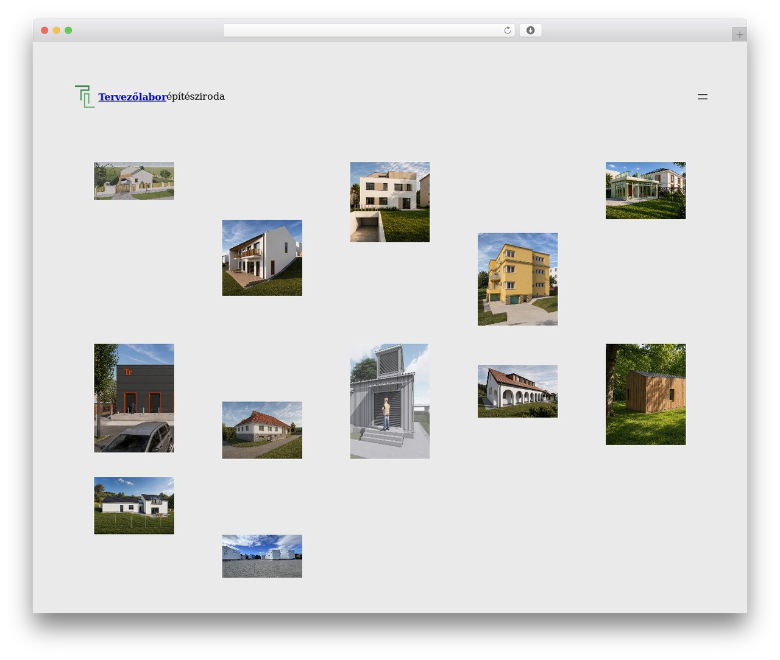Open the Tervezőlabor homepage link
This screenshot has height=660, width=780.
click(x=132, y=97)
